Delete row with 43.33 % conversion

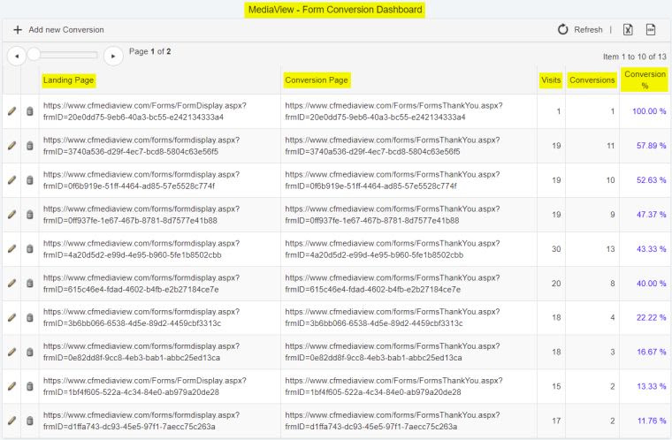(30, 248)
